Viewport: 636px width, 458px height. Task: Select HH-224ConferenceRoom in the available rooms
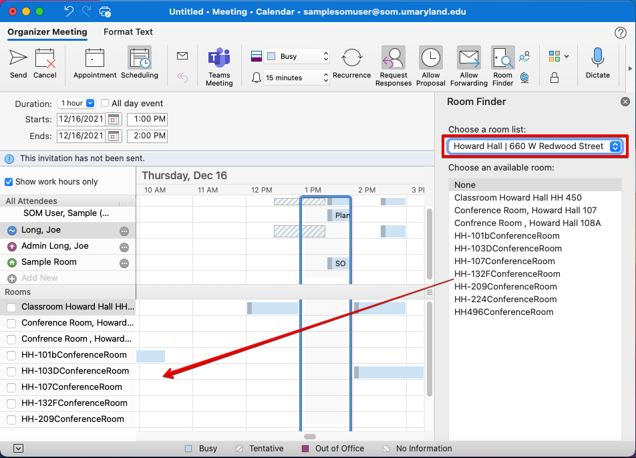tap(505, 300)
